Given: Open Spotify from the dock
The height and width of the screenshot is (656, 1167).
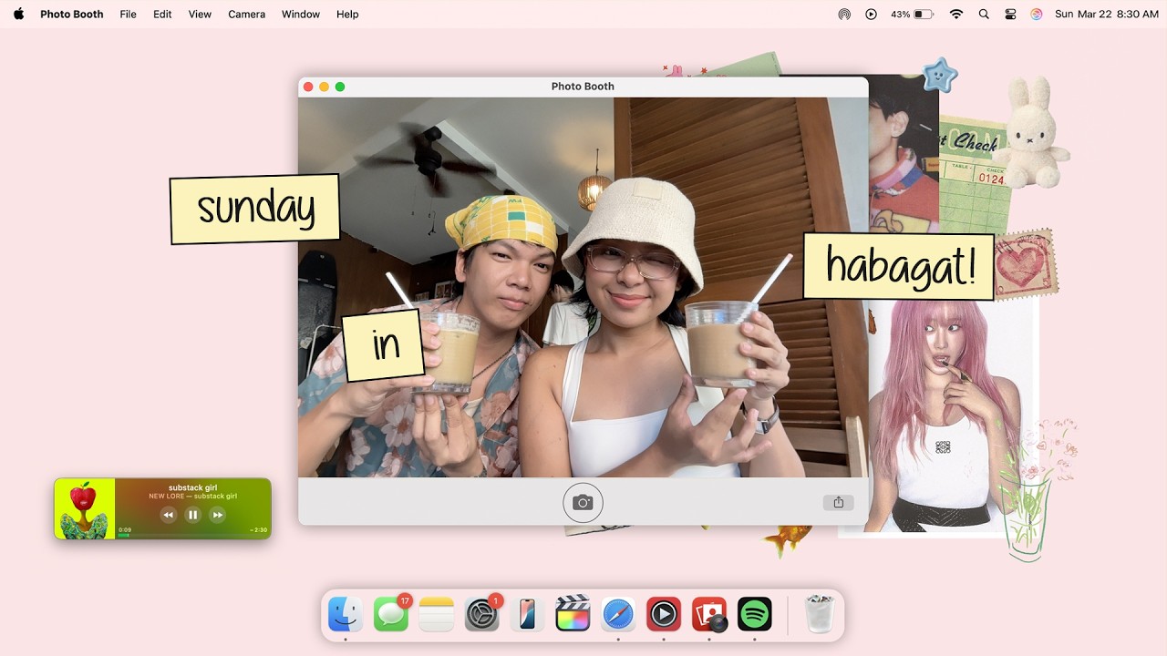Looking at the screenshot, I should (x=755, y=614).
